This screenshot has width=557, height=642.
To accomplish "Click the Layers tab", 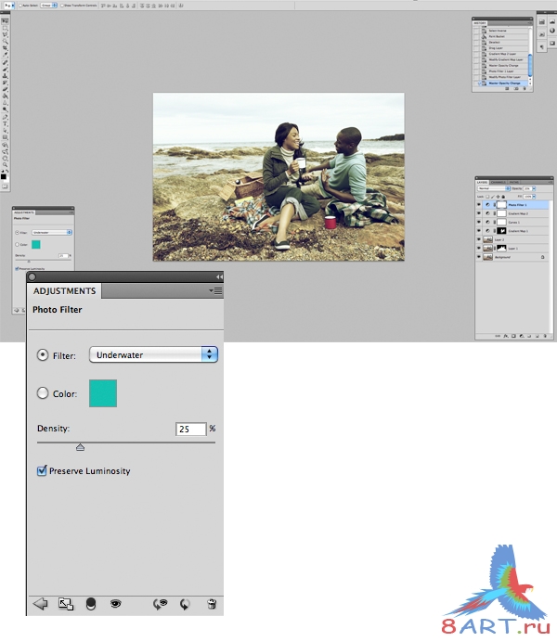I will 482,182.
